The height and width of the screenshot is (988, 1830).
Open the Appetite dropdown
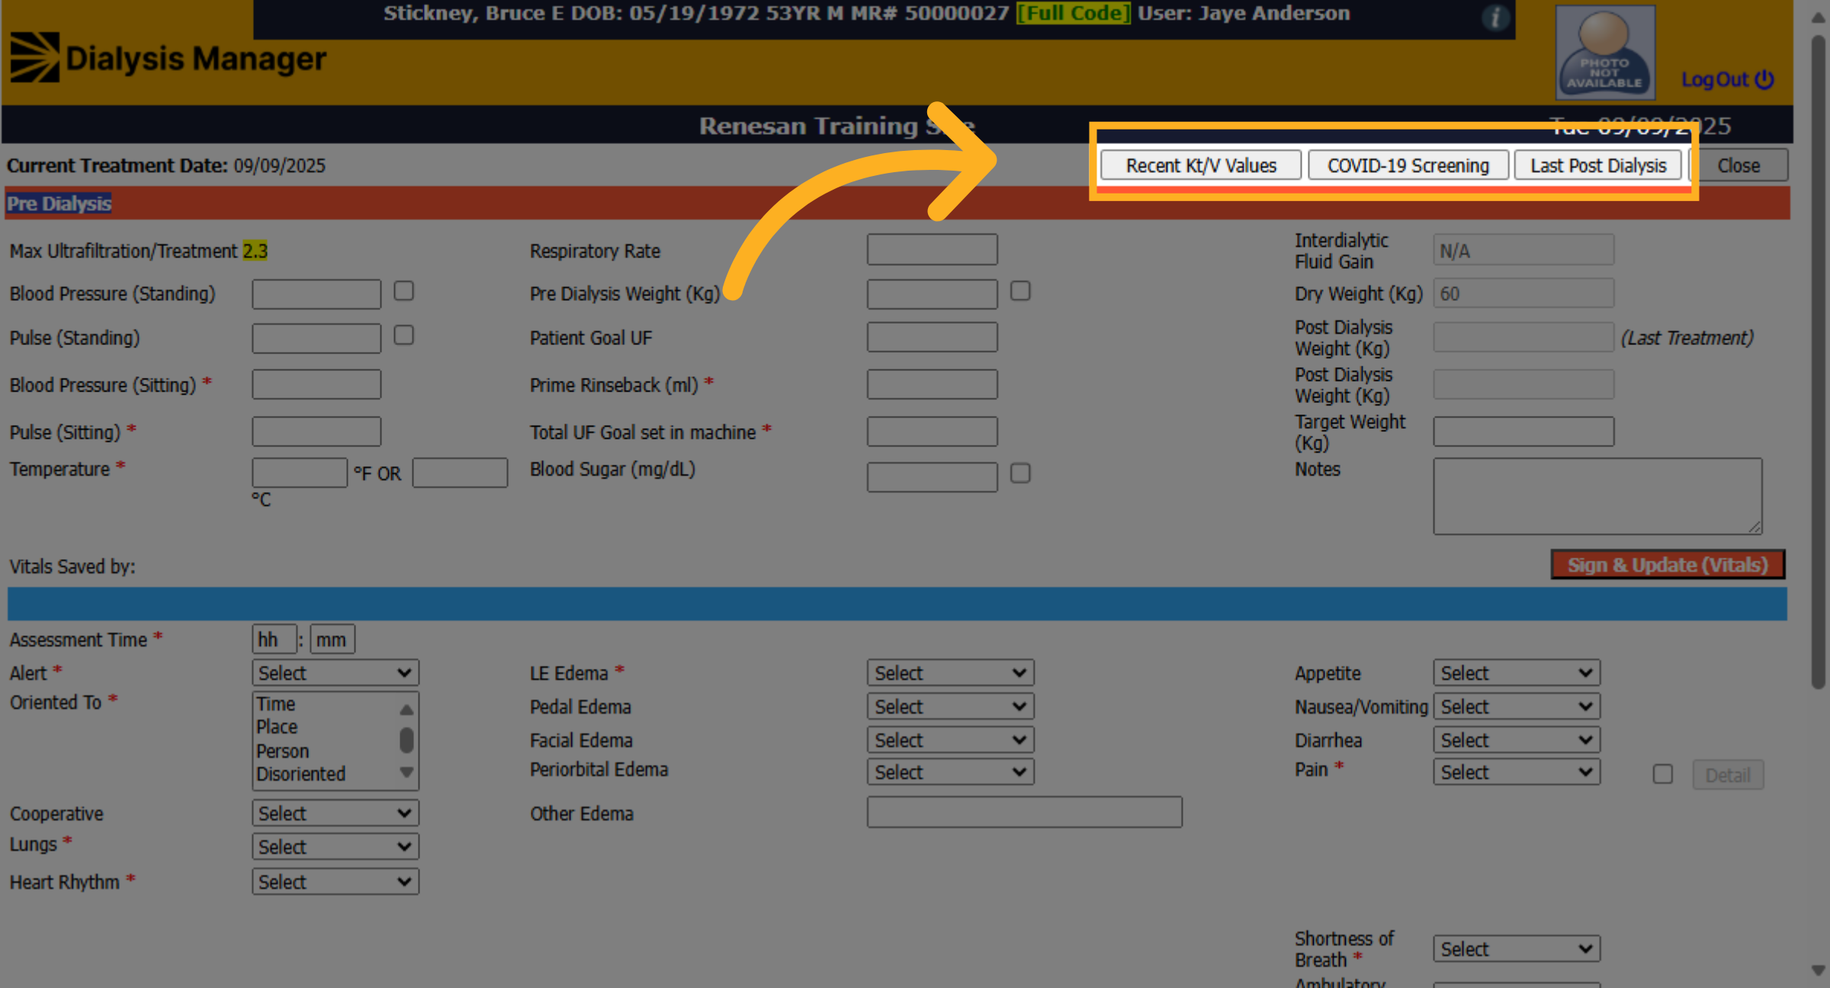pyautogui.click(x=1517, y=673)
